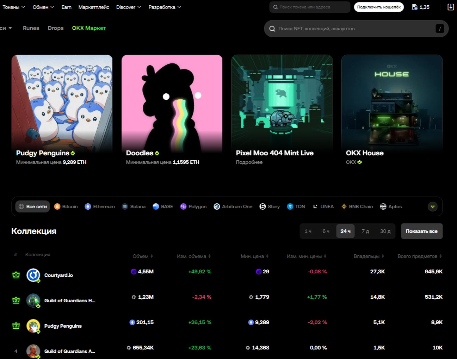Click the download icon in the top bar
The width and height of the screenshot is (457, 359).
[x=451, y=7]
